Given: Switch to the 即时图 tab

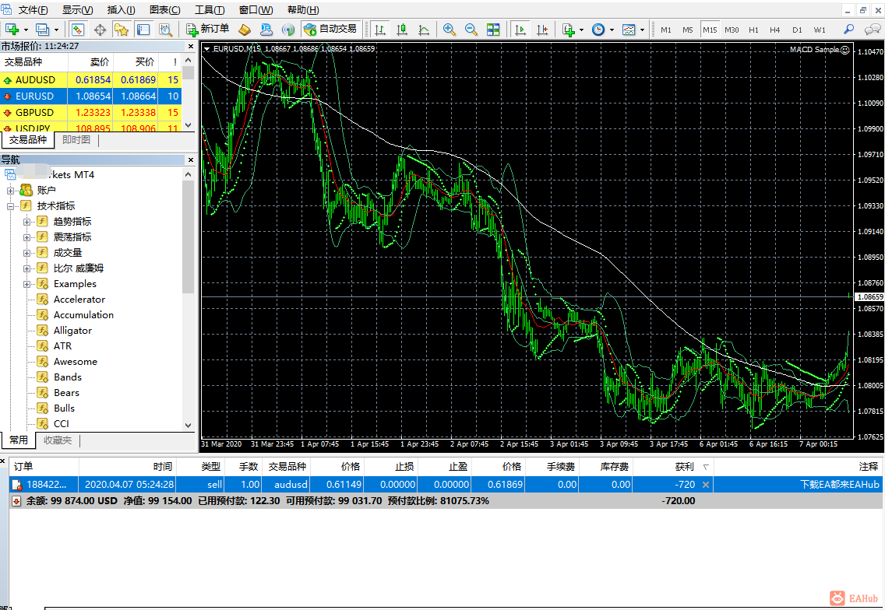Looking at the screenshot, I should [76, 140].
